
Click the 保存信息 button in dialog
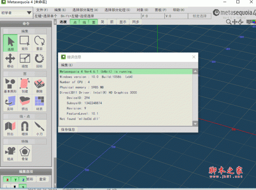68,129
